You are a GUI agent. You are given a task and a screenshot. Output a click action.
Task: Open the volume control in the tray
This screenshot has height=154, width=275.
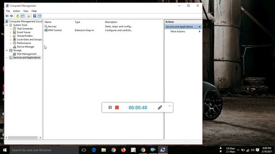coord(253,150)
